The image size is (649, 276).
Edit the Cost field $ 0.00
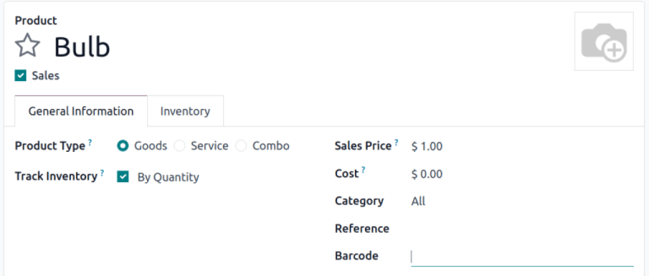pos(522,174)
